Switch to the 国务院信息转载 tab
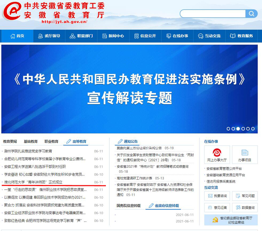Screen dimensions: 262x231 128,206
